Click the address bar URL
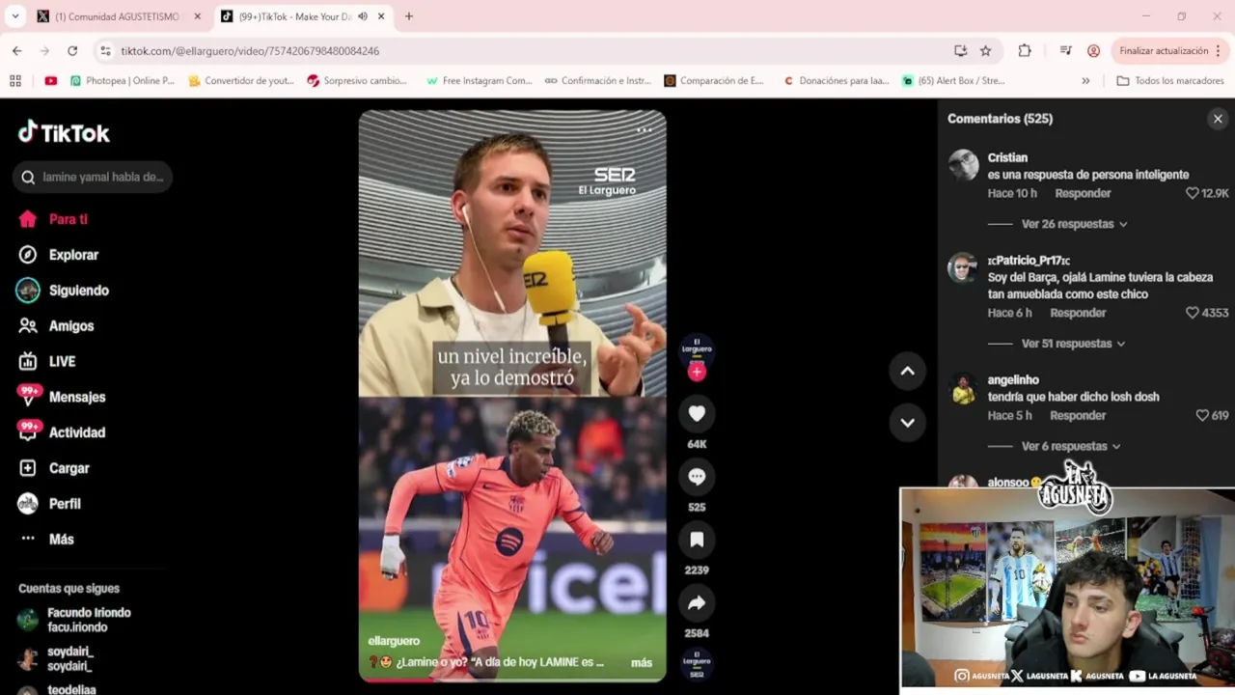1235x695 pixels. point(250,51)
